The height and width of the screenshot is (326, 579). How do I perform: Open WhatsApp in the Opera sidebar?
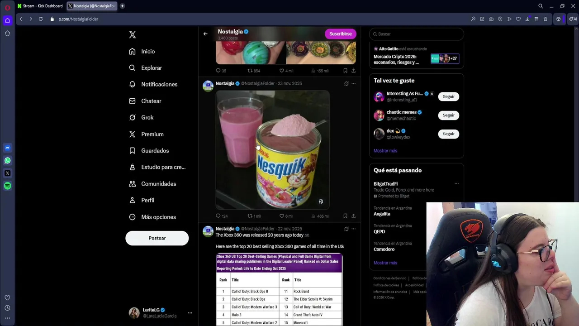(x=7, y=160)
